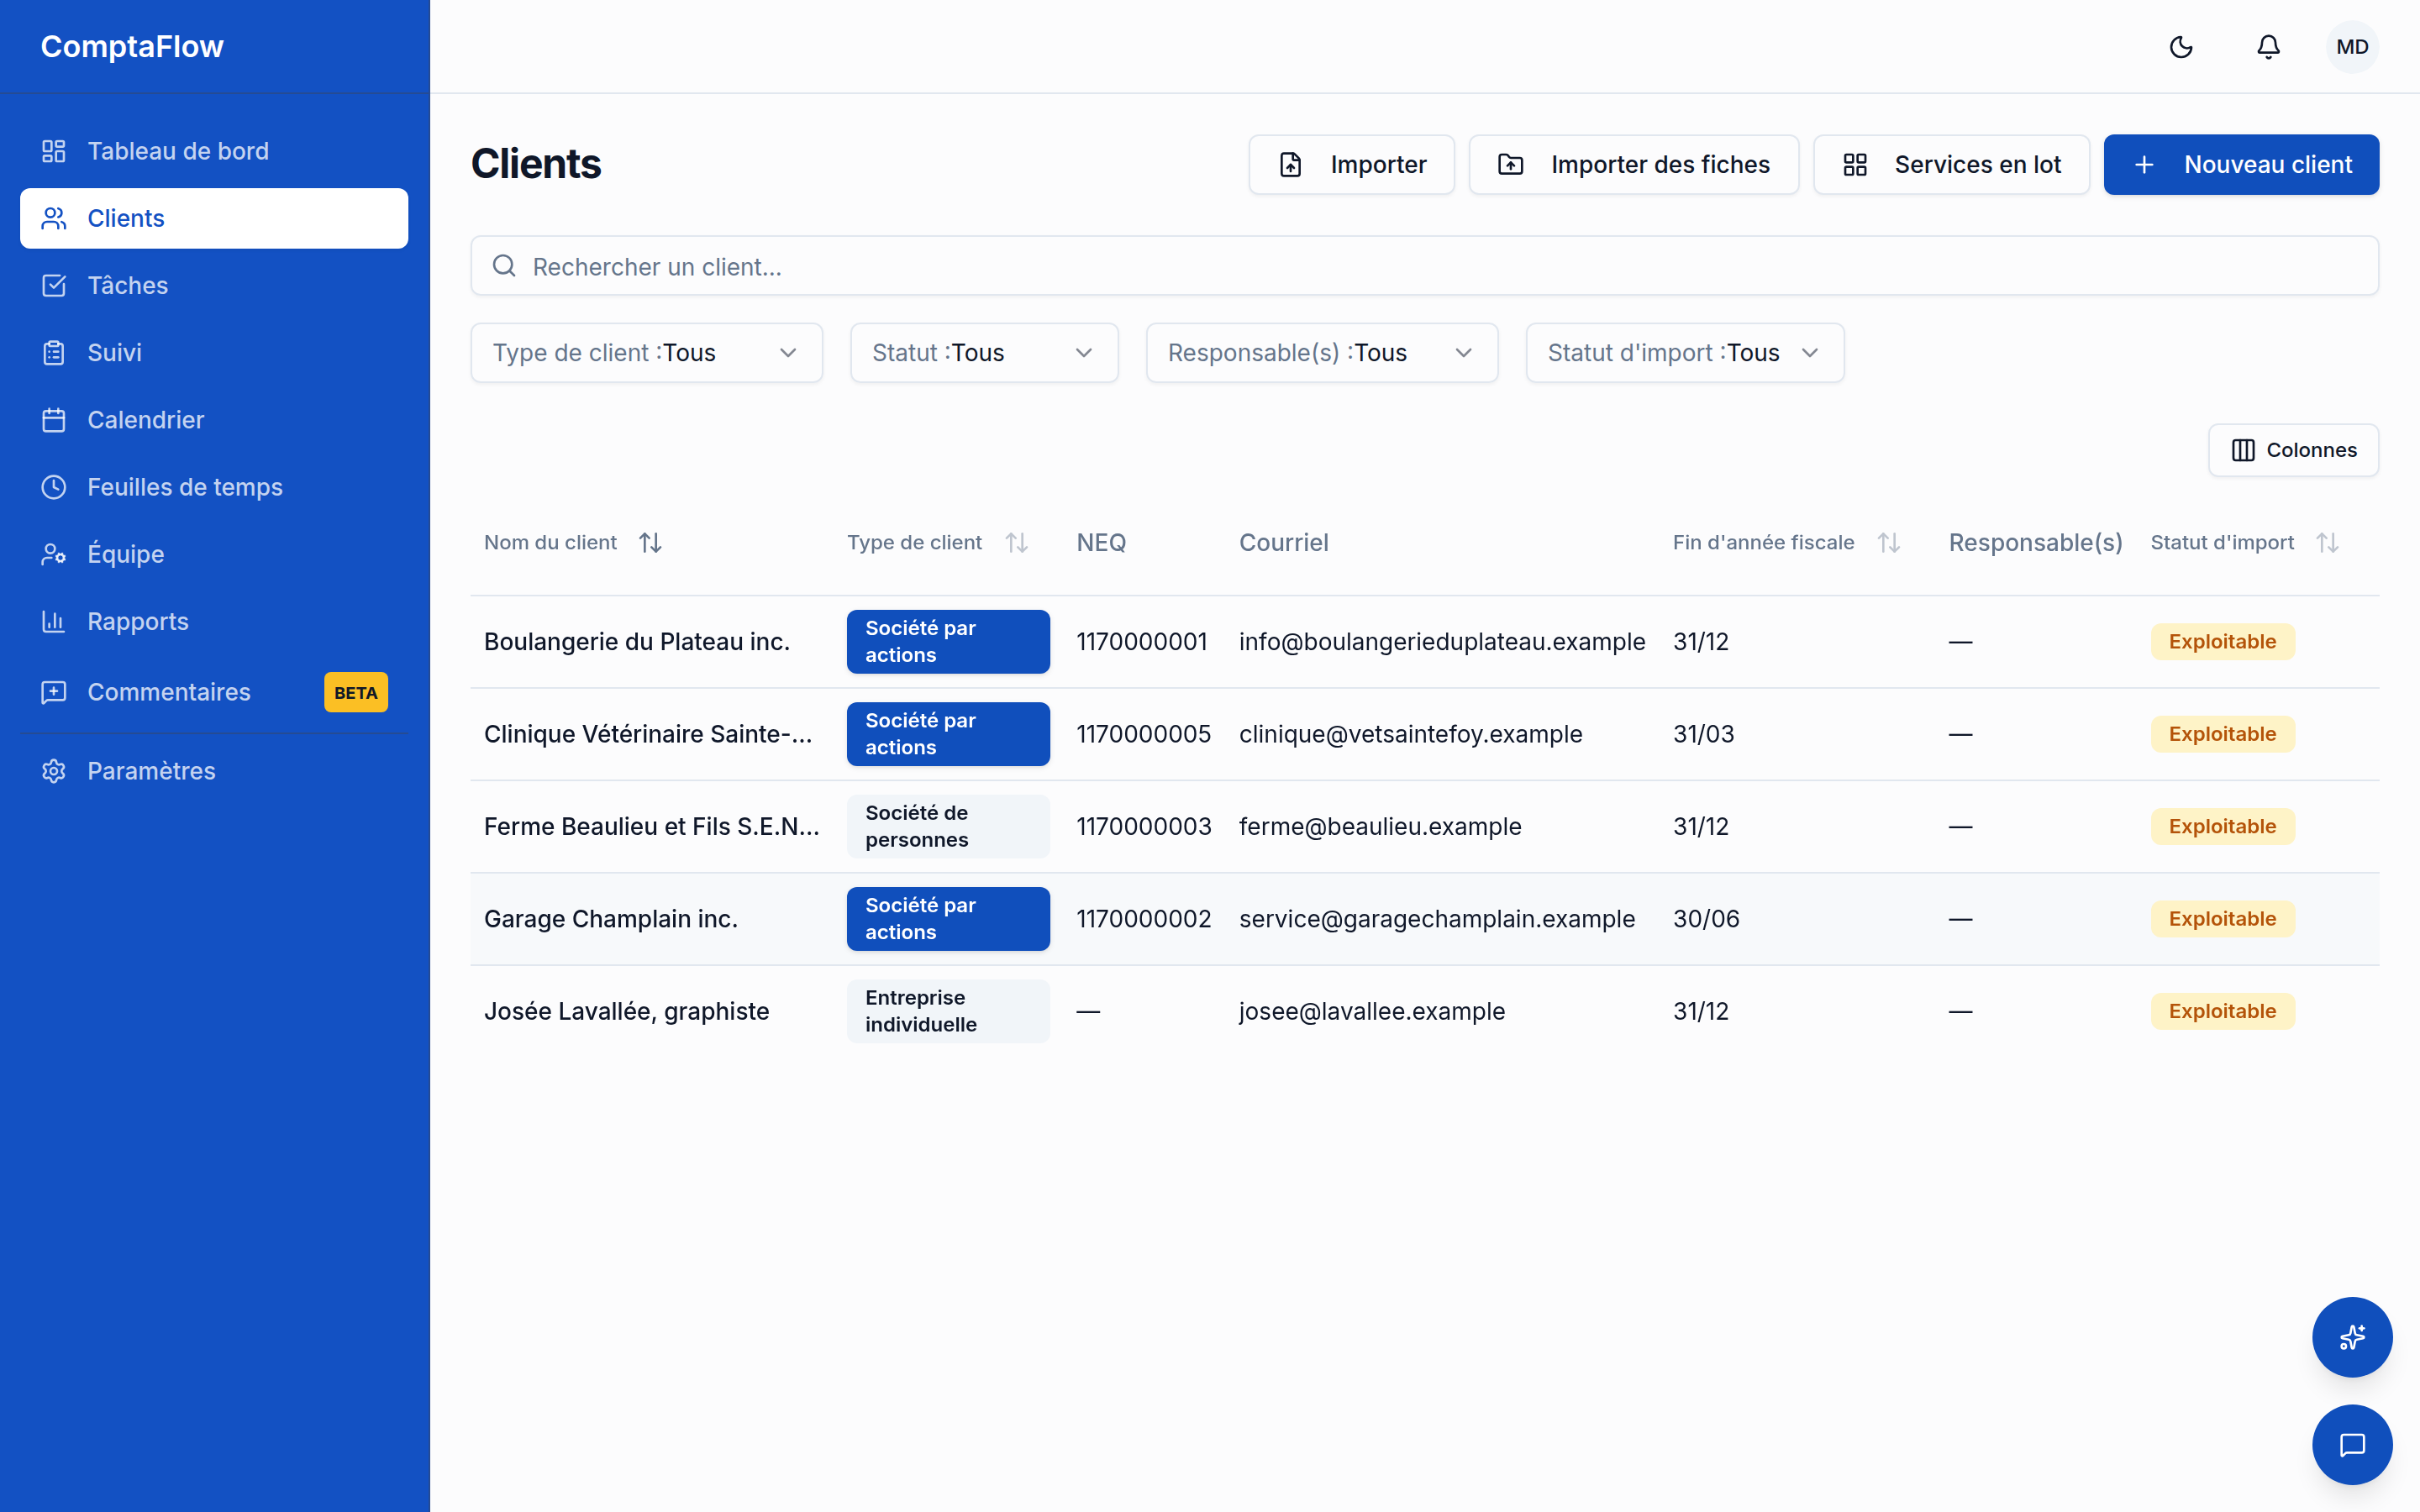Image resolution: width=2420 pixels, height=1512 pixels.
Task: Click the NEQ column header
Action: click(1101, 542)
